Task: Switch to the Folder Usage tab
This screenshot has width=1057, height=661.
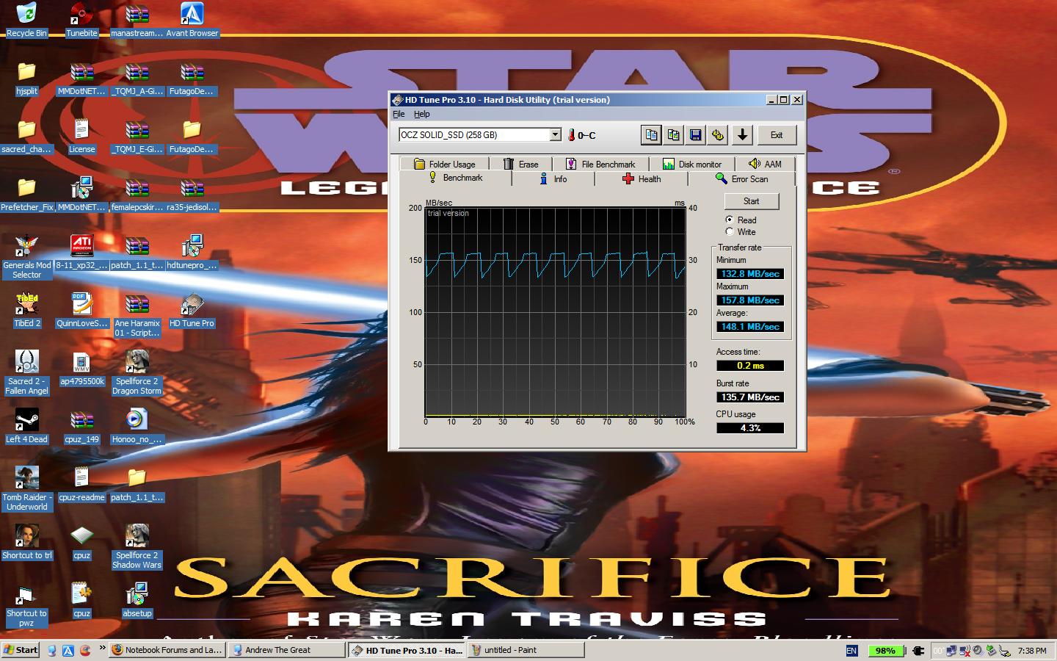Action: 444,164
